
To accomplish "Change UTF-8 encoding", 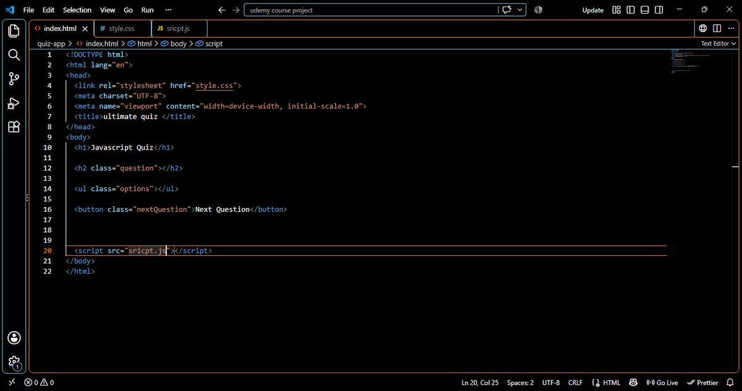I will click(550, 383).
